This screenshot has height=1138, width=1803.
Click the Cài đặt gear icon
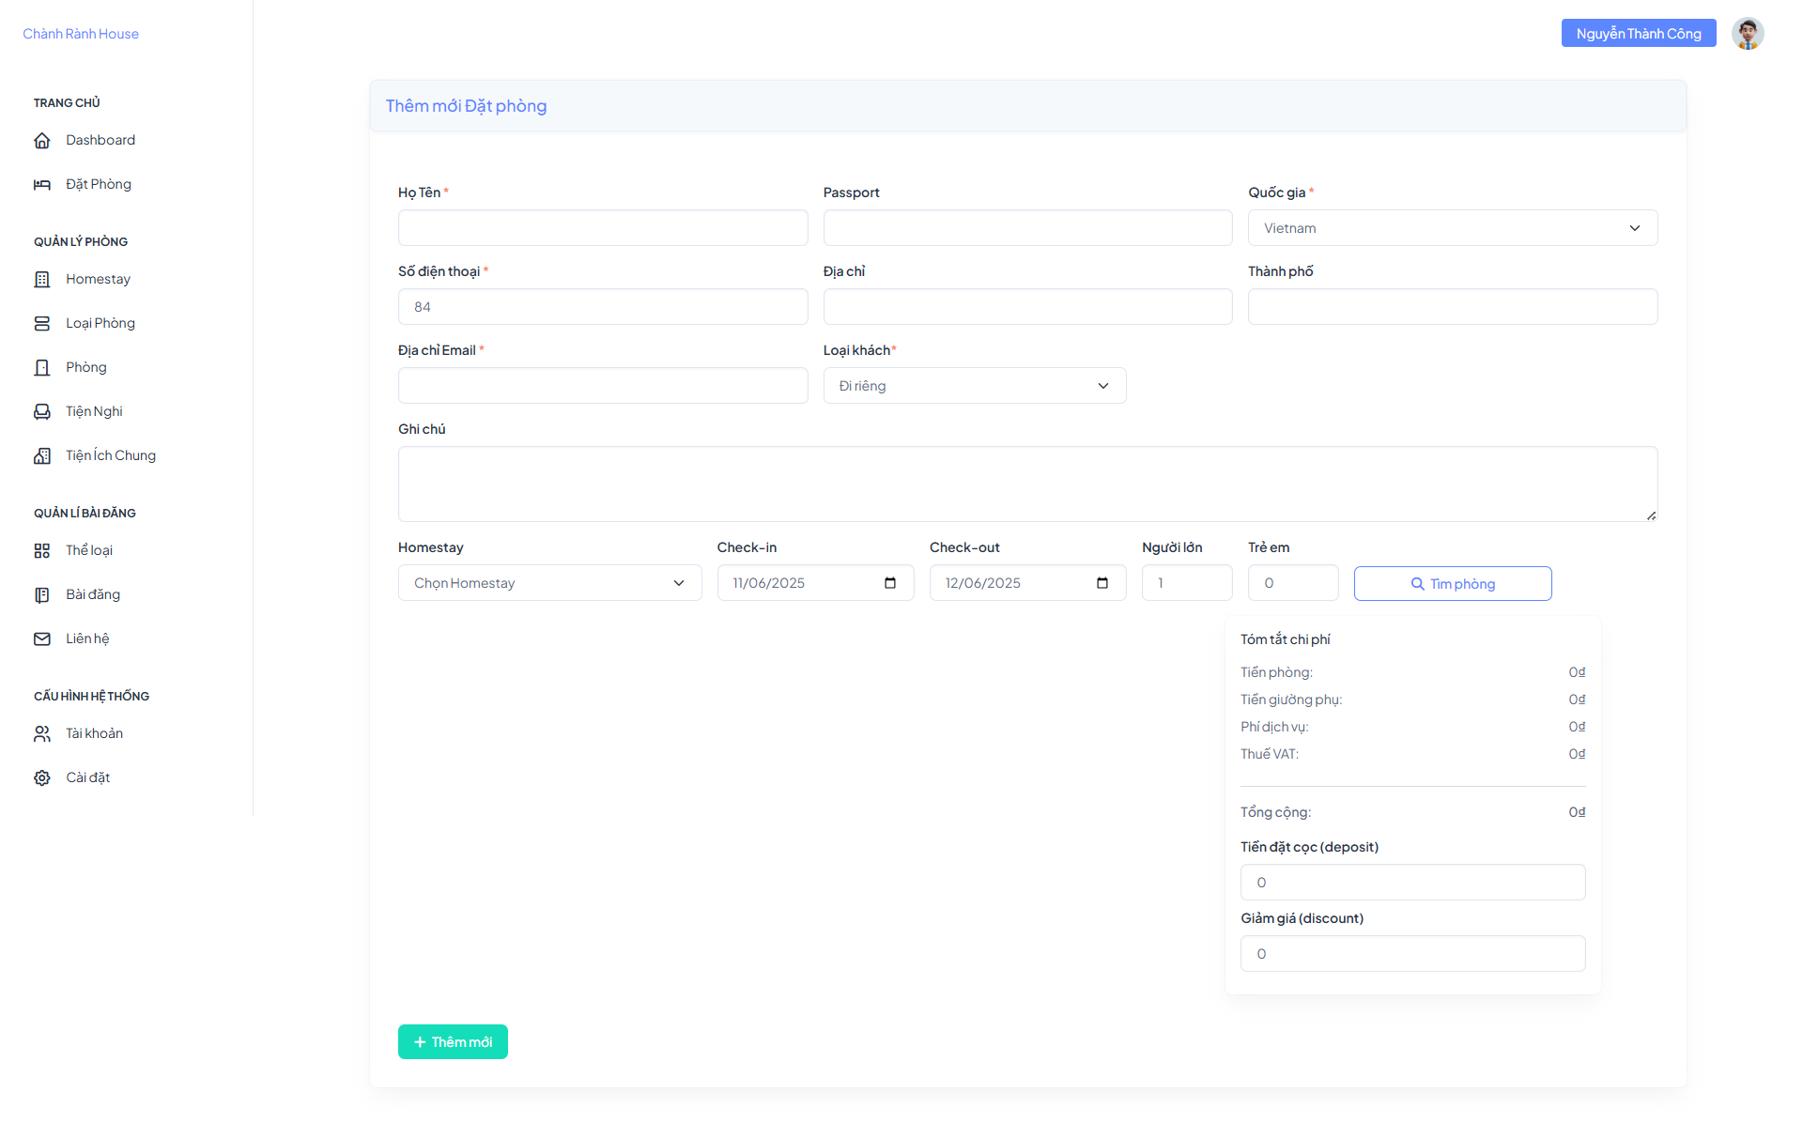(42, 778)
